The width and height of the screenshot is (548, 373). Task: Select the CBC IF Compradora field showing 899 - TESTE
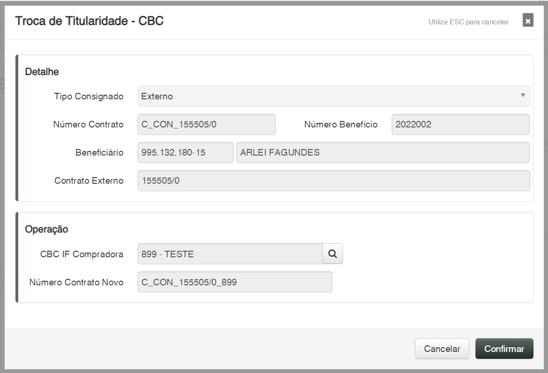pos(230,254)
